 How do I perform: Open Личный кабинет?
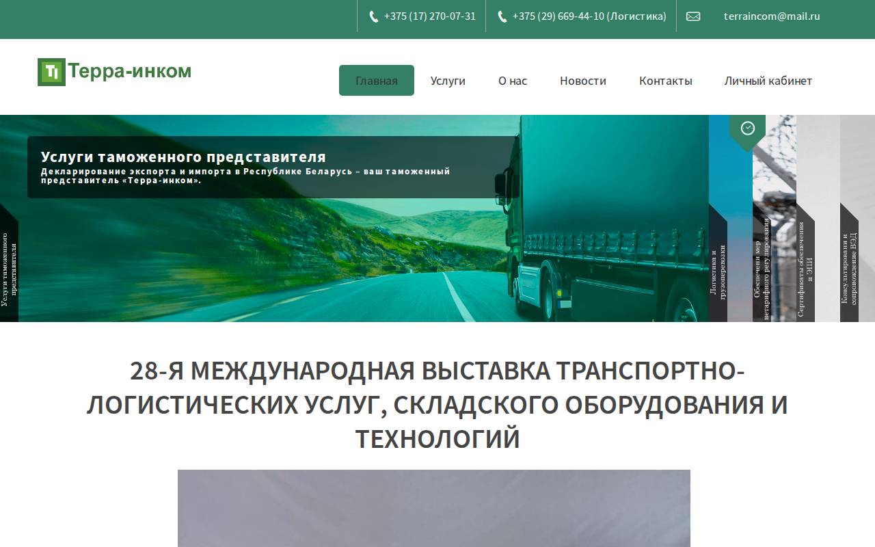tap(768, 81)
